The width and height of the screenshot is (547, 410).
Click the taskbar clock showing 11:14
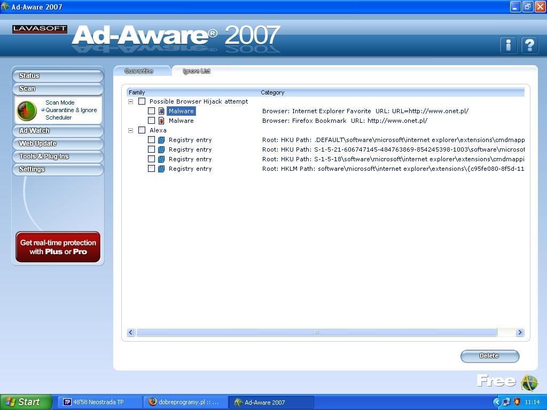click(x=532, y=402)
